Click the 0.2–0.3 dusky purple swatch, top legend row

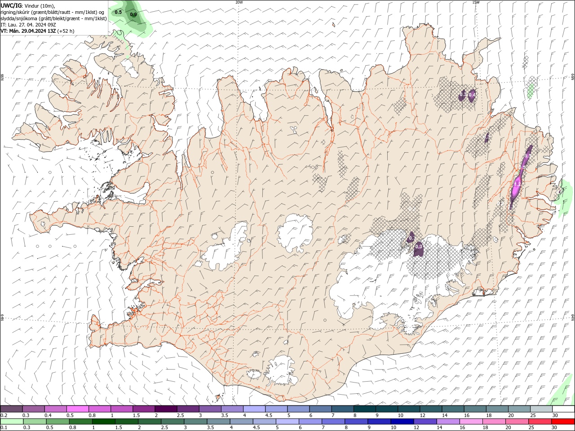(11, 409)
